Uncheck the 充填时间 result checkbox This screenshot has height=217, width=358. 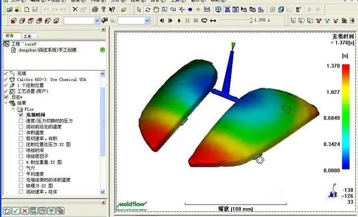click(21, 115)
